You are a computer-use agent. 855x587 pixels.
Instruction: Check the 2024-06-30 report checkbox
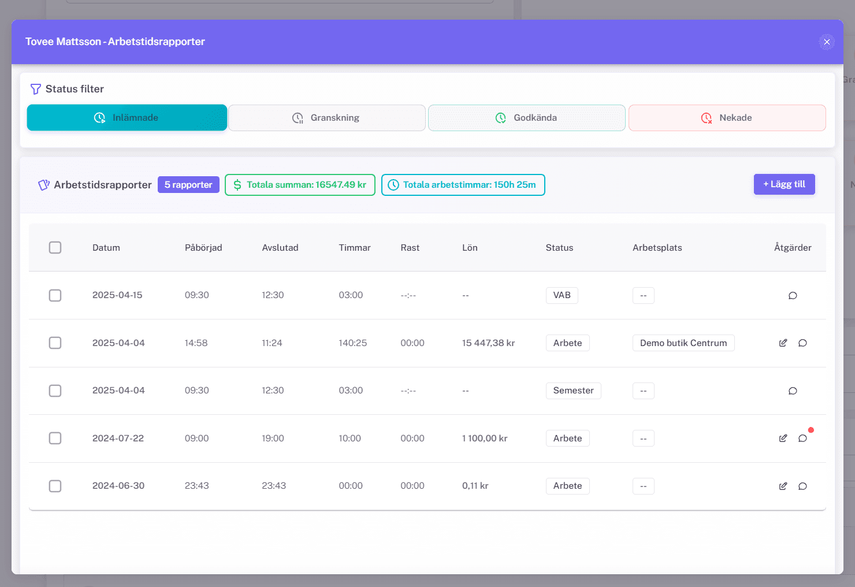tap(55, 486)
